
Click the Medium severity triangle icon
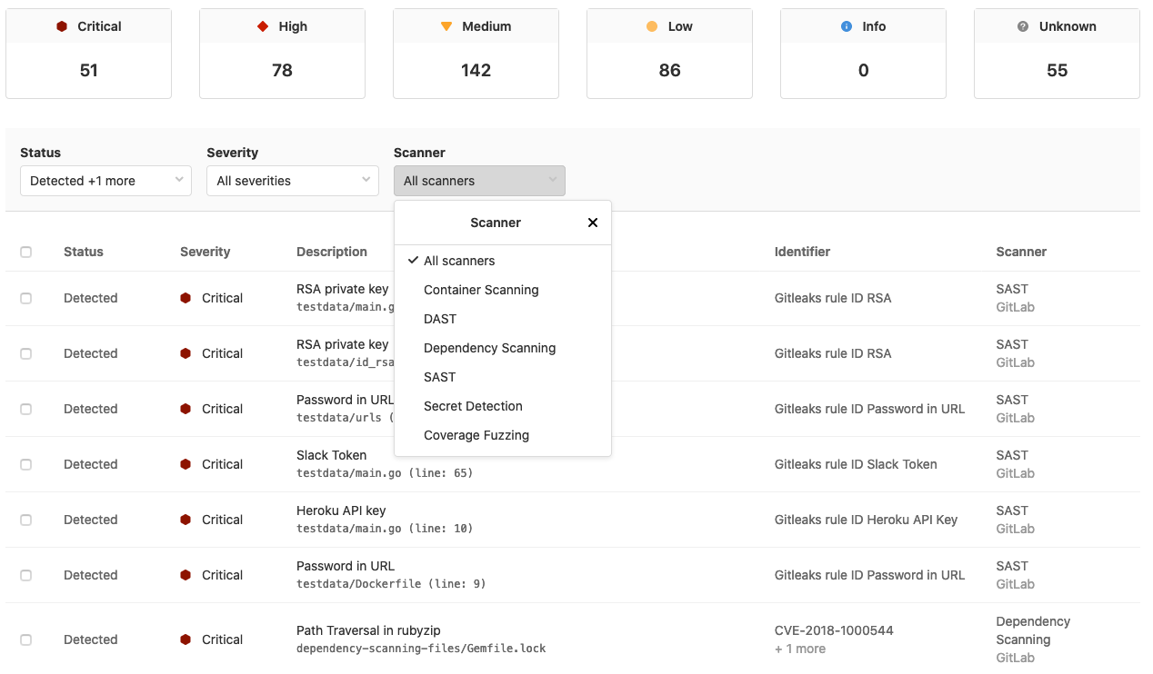pos(446,26)
